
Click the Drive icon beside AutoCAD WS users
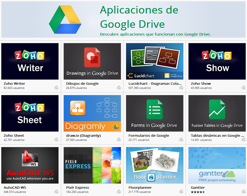[x=56, y=192]
